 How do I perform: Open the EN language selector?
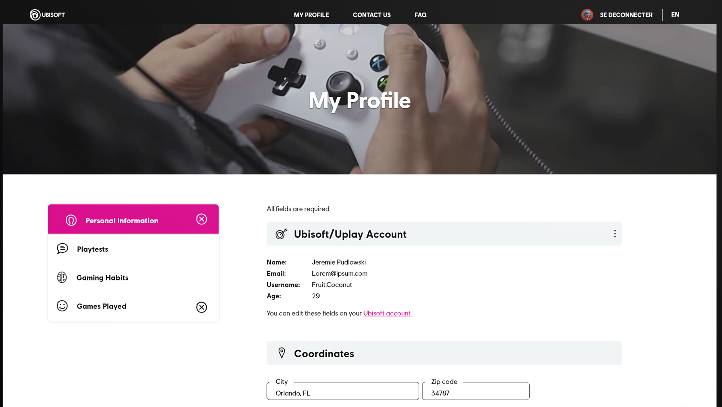(675, 15)
